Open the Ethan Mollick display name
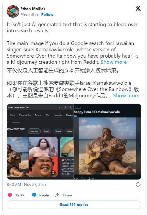The image size is (147, 215). click(33, 9)
